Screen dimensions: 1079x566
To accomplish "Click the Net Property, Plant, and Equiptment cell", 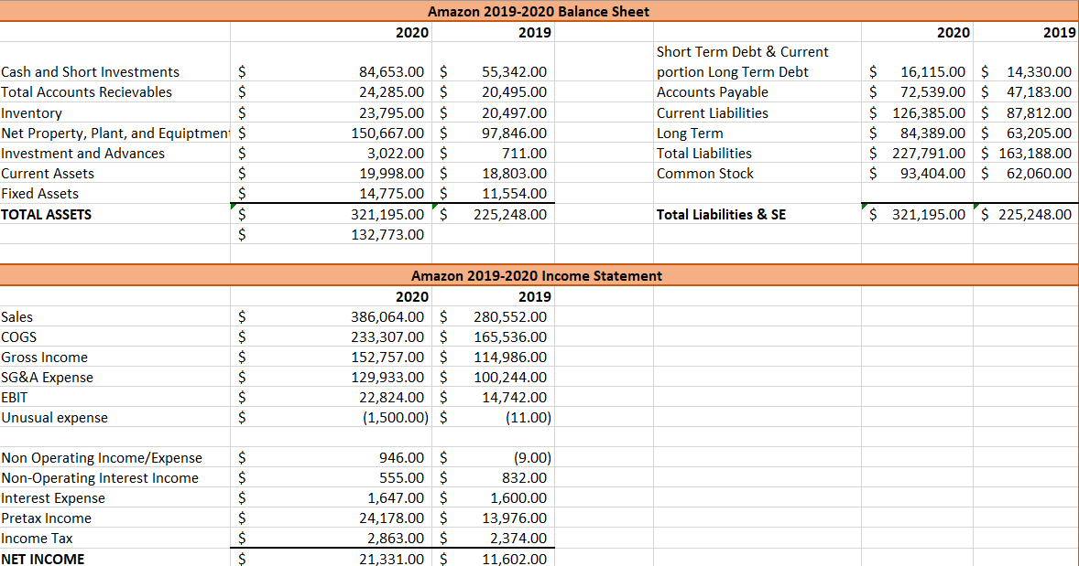I will click(x=110, y=133).
